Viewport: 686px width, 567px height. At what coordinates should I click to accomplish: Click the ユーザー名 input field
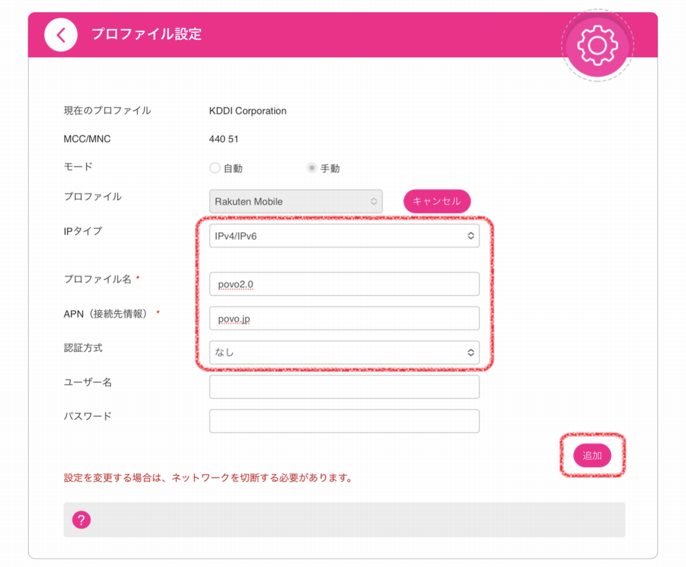(344, 387)
